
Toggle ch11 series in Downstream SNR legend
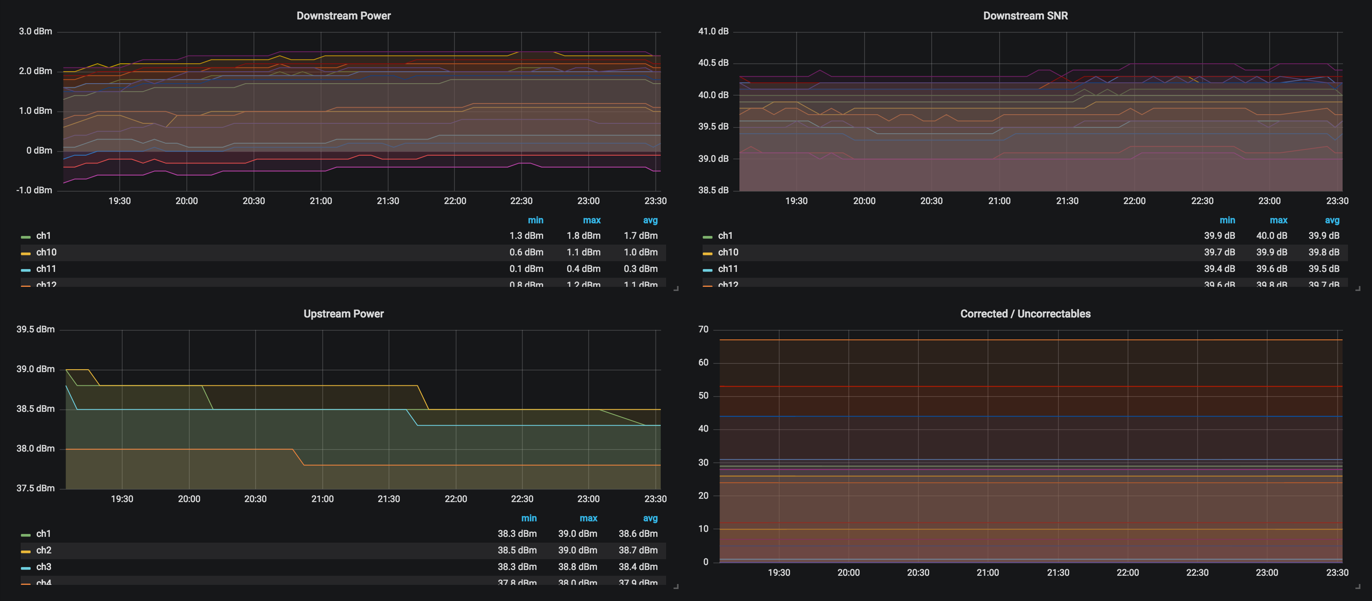728,269
